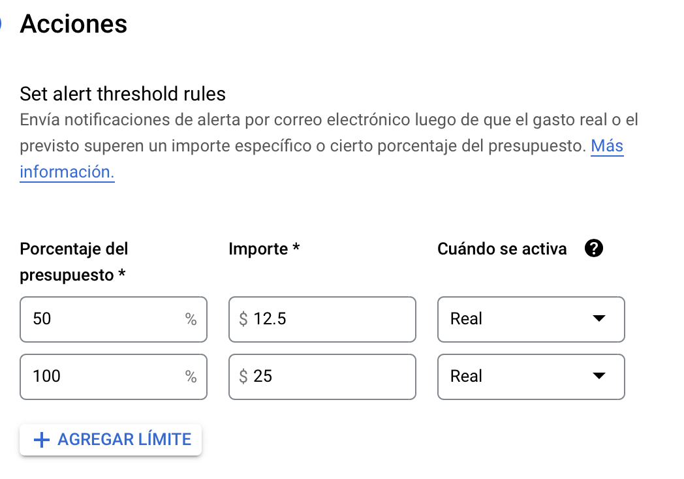This screenshot has height=479, width=684.
Task: Click the blue step circle beside Acciones
Action: [1, 23]
